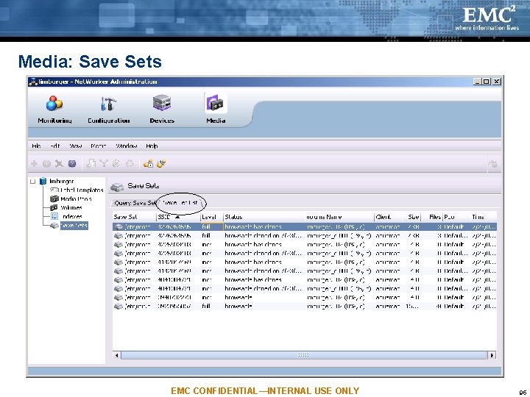Viewport: 530px width, 397px height.
Task: Select the last row with level full
Action: (305, 306)
